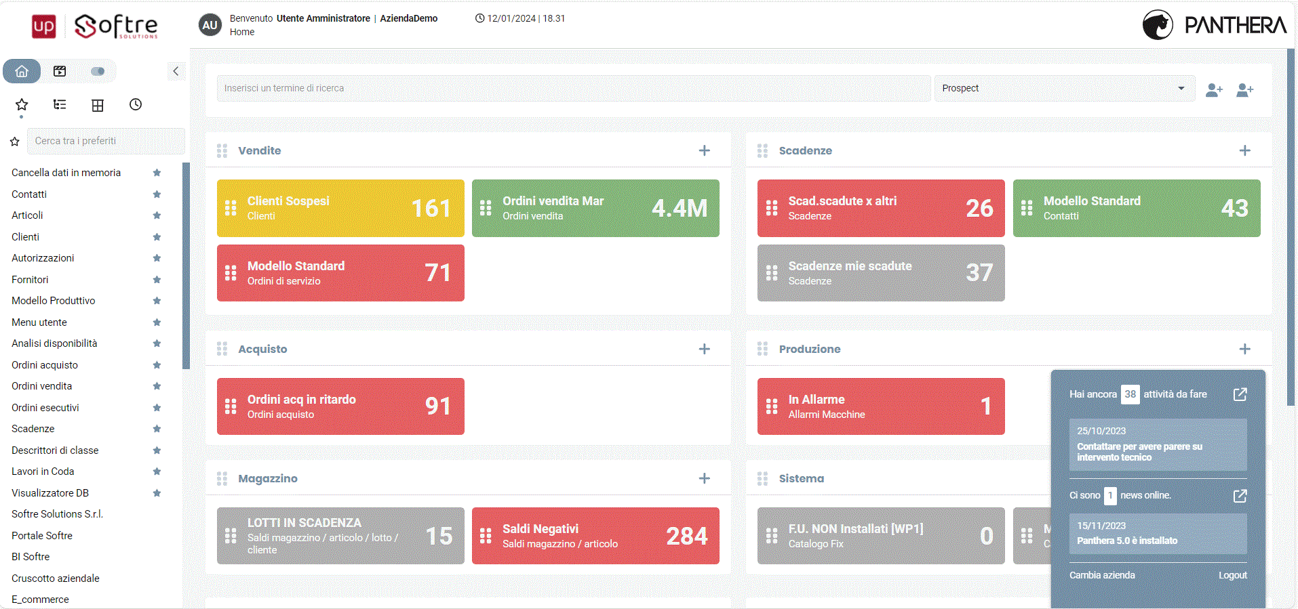Click the first add-person icon next to Prospect
The height and width of the screenshot is (609, 1298).
pos(1214,89)
